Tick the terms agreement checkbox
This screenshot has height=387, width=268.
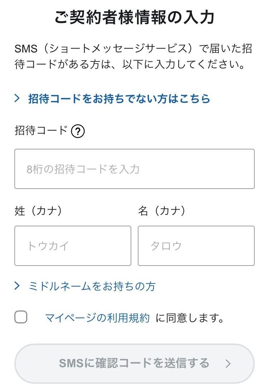tap(21, 317)
